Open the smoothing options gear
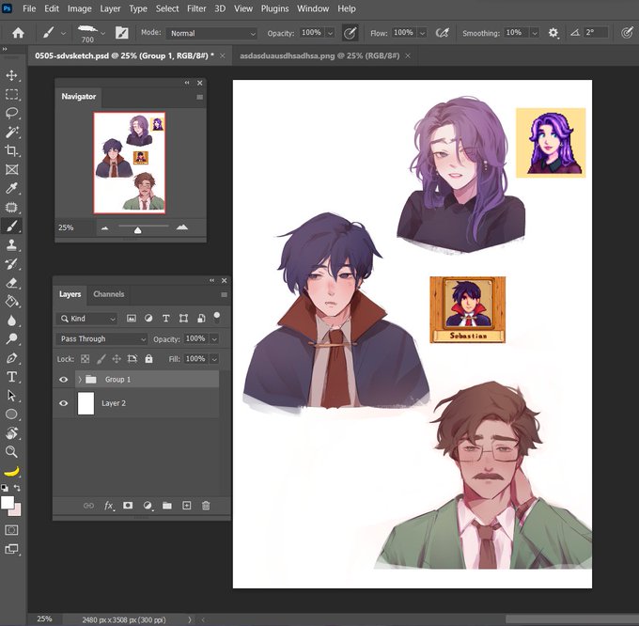Image resolution: width=639 pixels, height=626 pixels. point(553,33)
